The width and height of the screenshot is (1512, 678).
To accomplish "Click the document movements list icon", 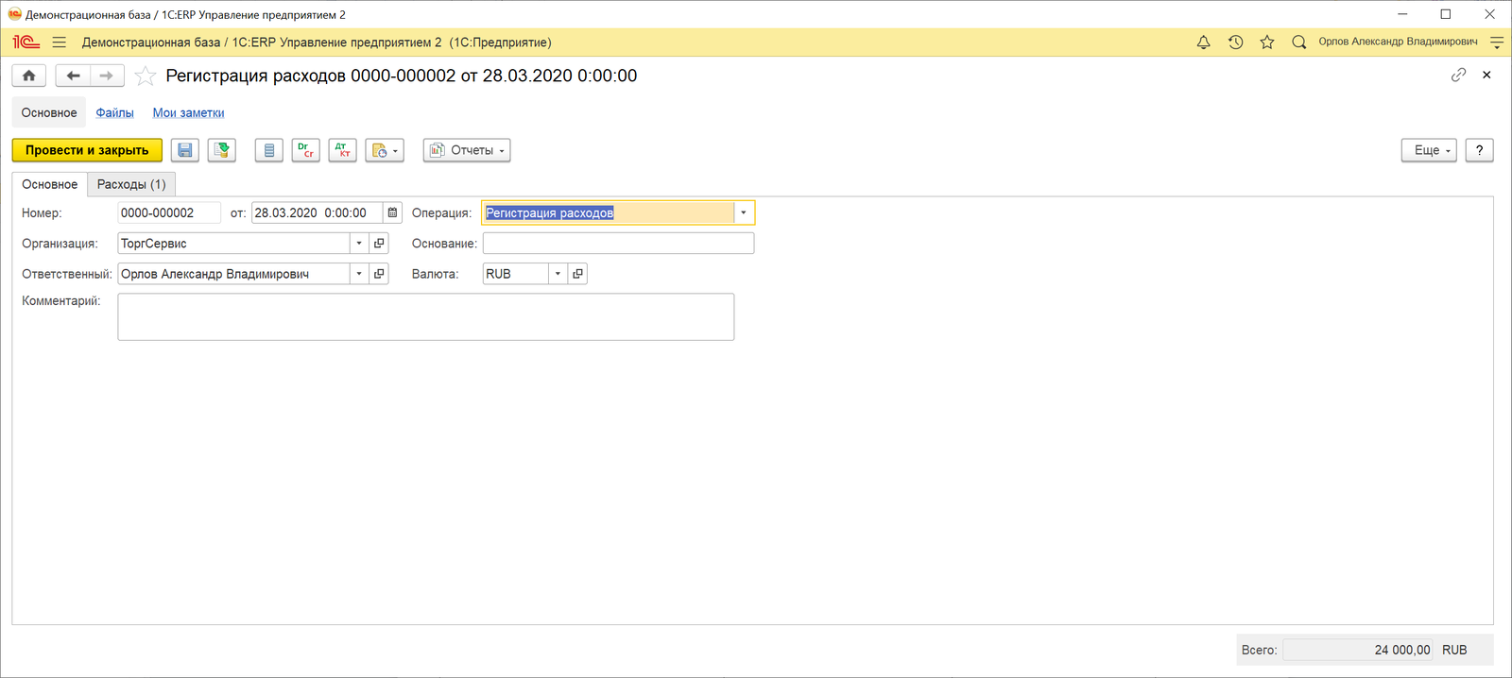I will tap(269, 150).
